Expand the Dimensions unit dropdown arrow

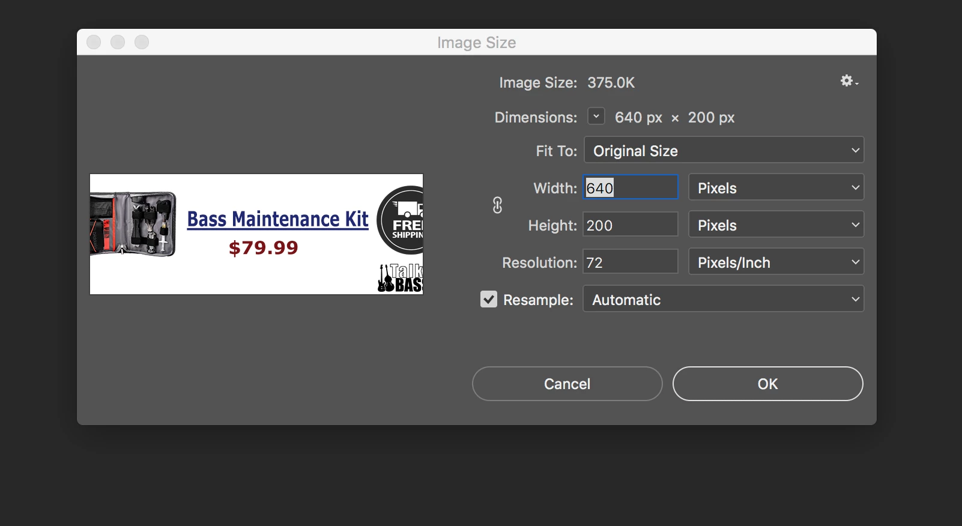[x=596, y=116]
